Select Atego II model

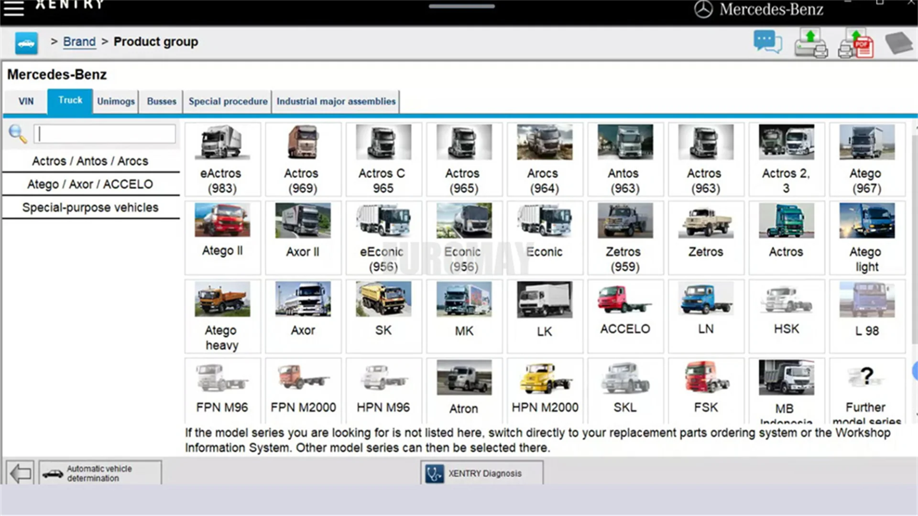[222, 238]
